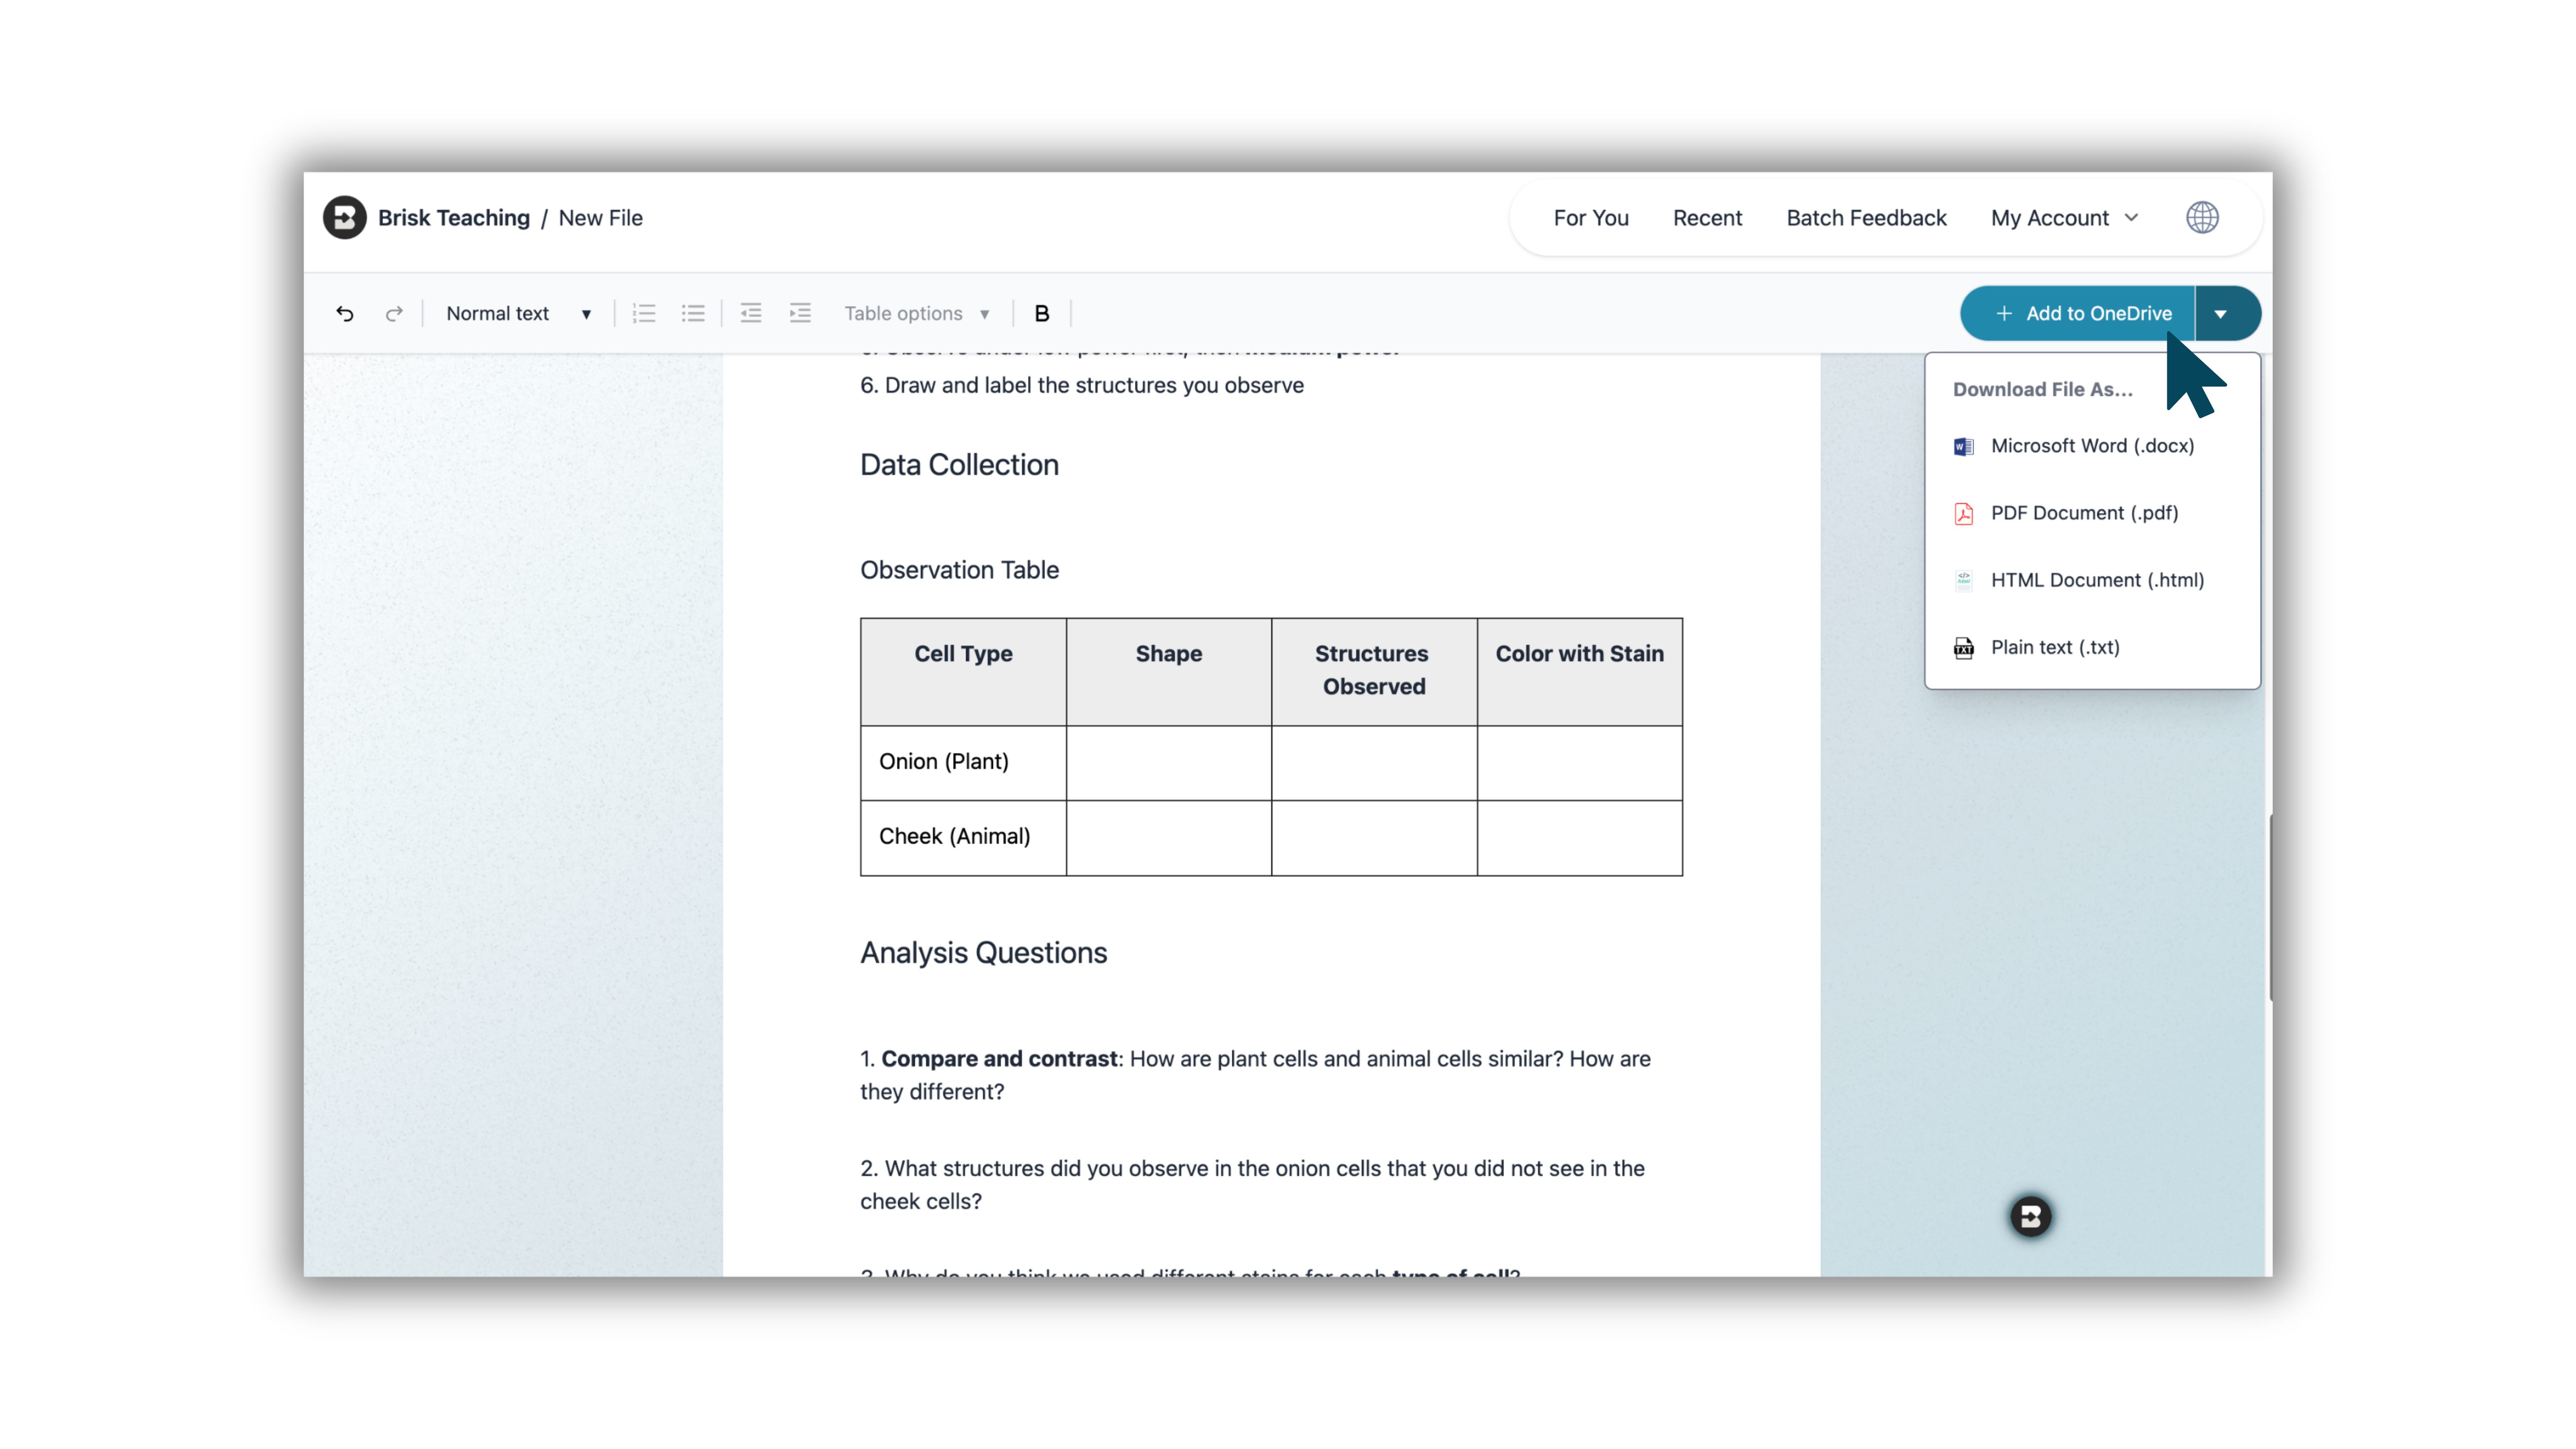Go to Batch Feedback page

pos(1866,218)
